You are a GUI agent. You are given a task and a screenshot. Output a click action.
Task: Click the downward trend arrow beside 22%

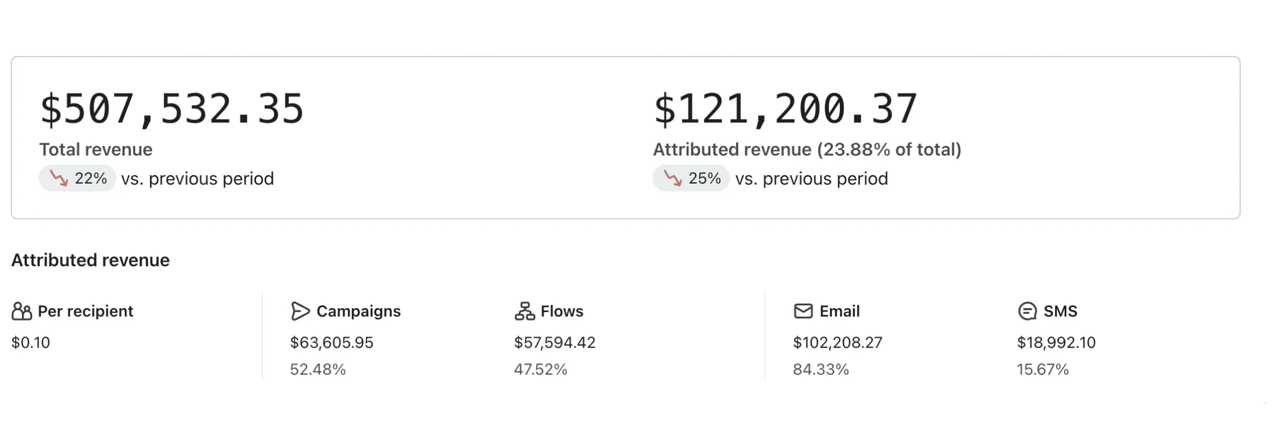[x=59, y=179]
